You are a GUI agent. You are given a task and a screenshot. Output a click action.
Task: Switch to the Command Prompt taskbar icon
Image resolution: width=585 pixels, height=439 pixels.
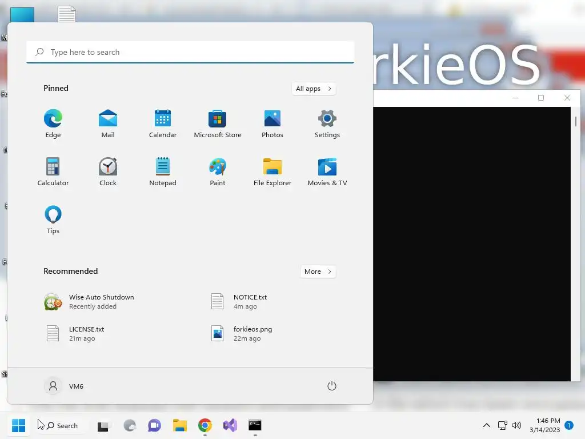255,425
